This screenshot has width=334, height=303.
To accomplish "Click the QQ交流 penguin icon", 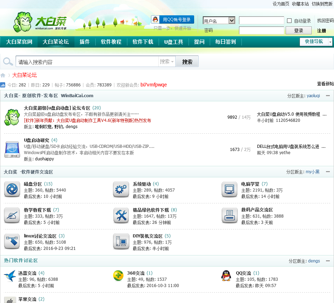I will 226,276.
